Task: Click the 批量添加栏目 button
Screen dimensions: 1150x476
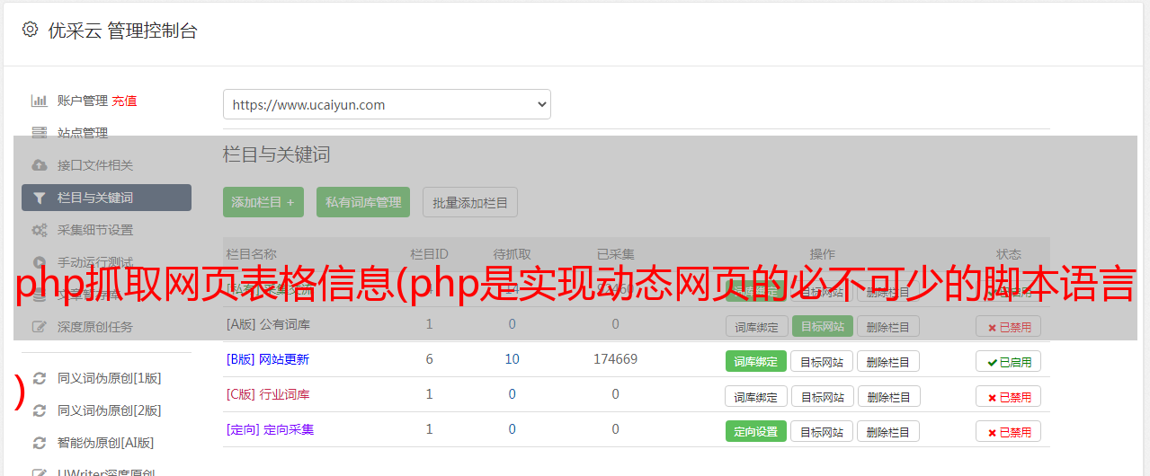Action: [x=470, y=202]
